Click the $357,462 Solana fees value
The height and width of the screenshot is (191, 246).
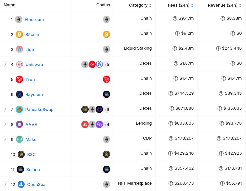click(184, 168)
